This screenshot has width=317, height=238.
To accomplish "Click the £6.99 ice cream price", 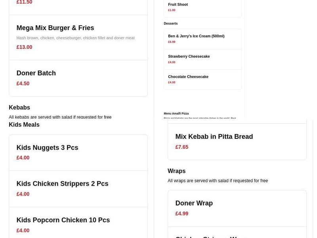I will (x=172, y=42).
